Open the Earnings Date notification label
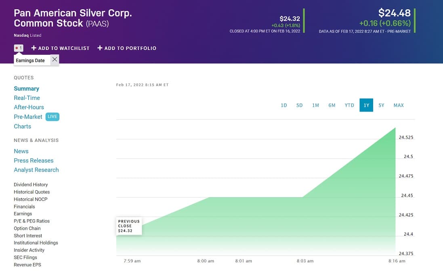 coord(30,60)
